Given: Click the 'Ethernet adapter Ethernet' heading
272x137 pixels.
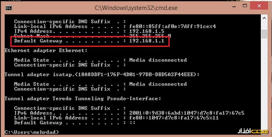Looking at the screenshot, I should point(46,51).
